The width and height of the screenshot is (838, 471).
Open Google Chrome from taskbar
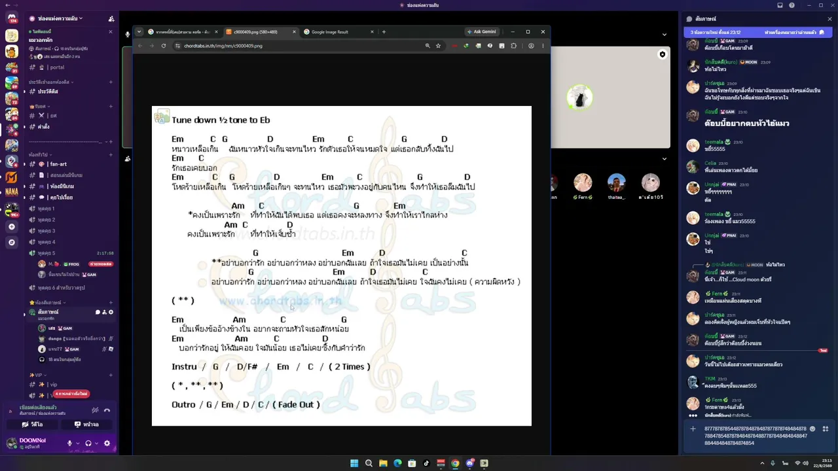tap(455, 463)
